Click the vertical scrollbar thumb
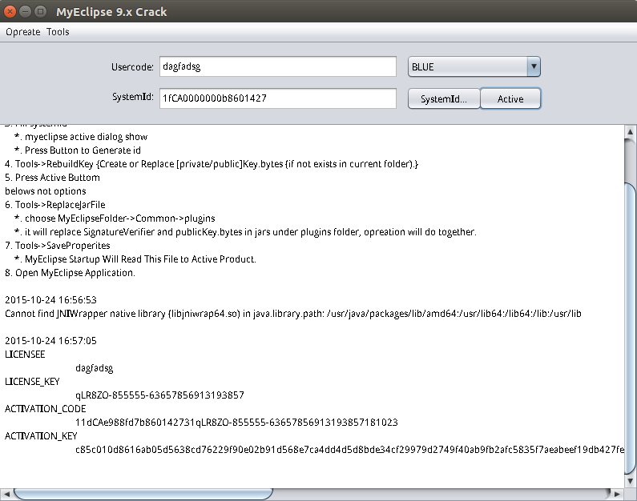 630,329
